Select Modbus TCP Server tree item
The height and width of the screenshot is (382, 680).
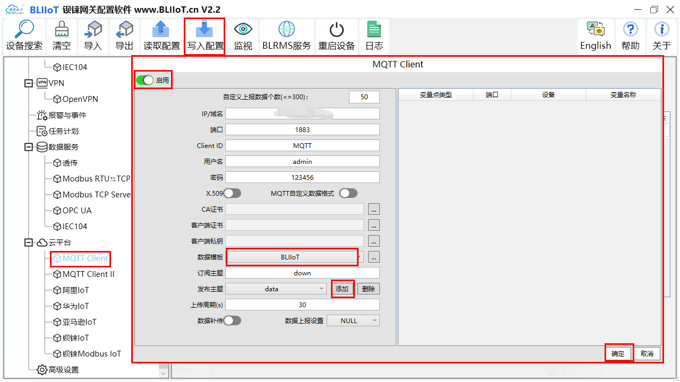tap(92, 195)
